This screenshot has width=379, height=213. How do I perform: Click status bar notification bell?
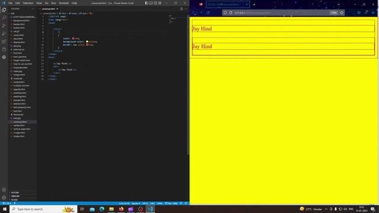(186, 204)
